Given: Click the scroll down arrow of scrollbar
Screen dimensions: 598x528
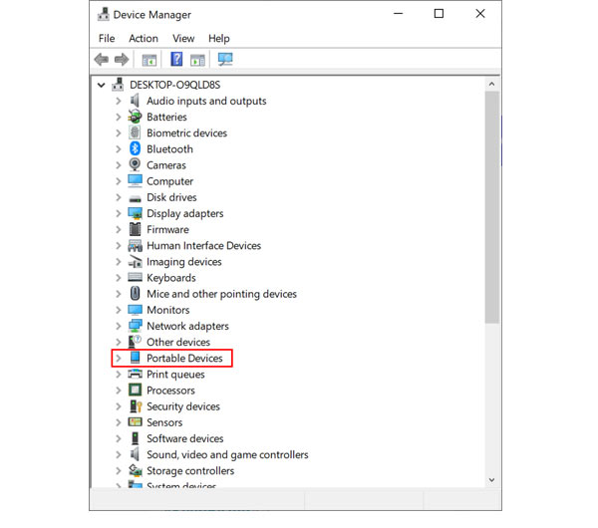Looking at the screenshot, I should (x=492, y=480).
